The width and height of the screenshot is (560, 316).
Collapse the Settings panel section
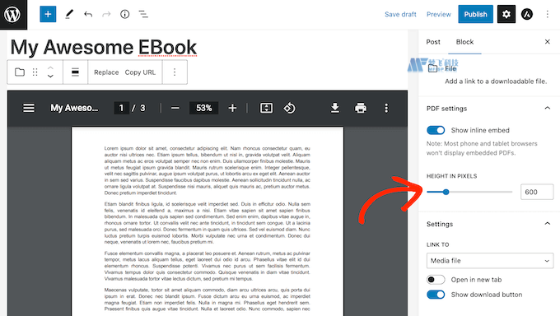pyautogui.click(x=547, y=224)
